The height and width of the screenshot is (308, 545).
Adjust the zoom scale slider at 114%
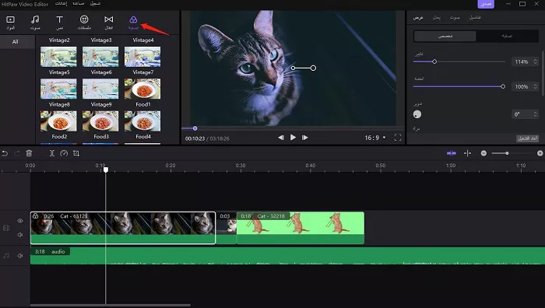(x=459, y=61)
